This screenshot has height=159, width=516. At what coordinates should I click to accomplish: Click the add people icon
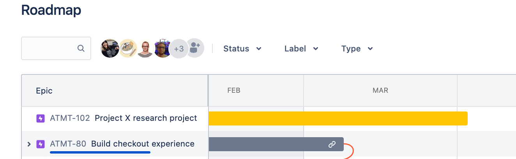(195, 48)
